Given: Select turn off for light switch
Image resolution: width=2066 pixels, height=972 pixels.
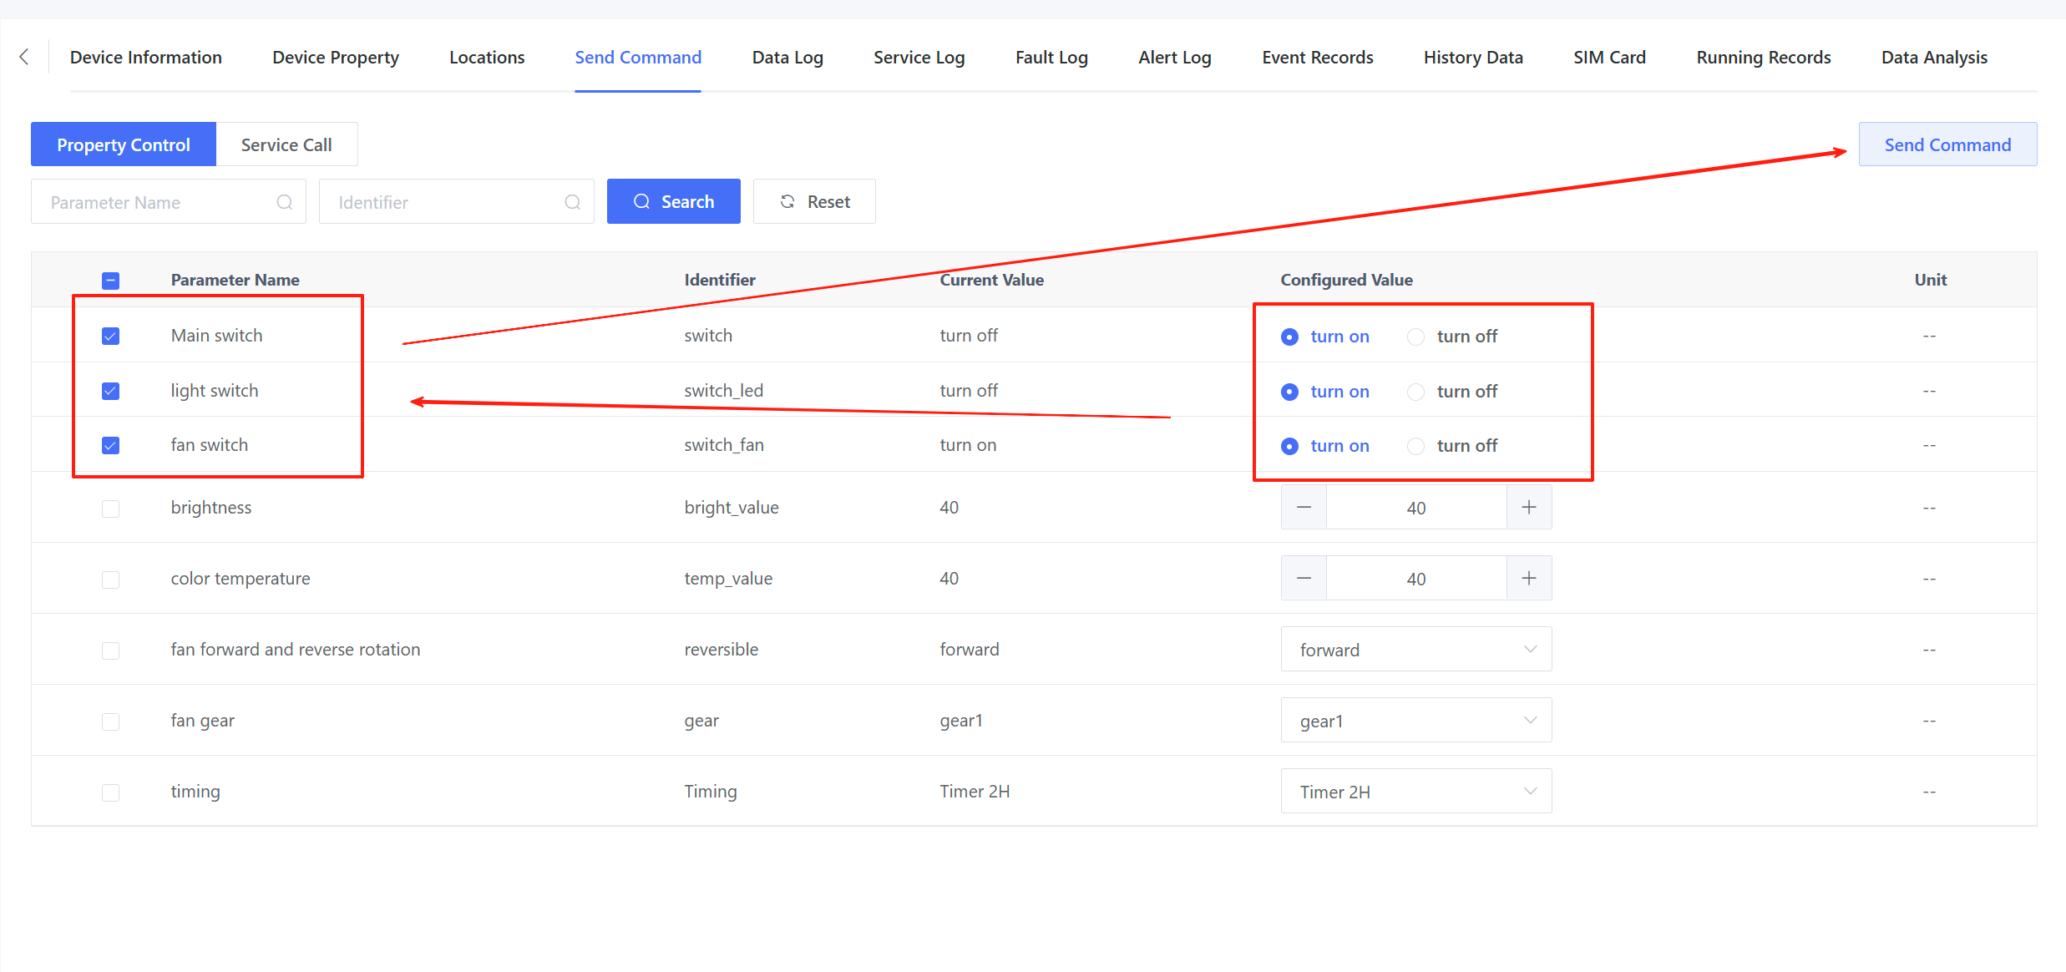Looking at the screenshot, I should pyautogui.click(x=1415, y=392).
